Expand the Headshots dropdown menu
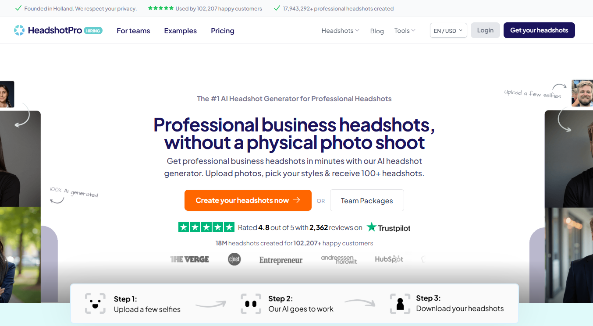The height and width of the screenshot is (326, 593). click(340, 31)
